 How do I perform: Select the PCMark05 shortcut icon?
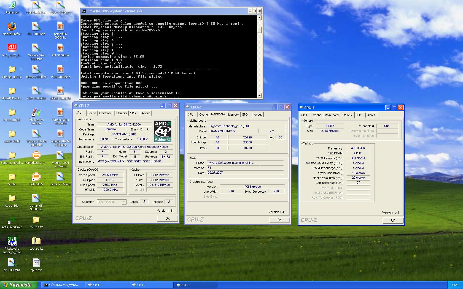coord(36,177)
